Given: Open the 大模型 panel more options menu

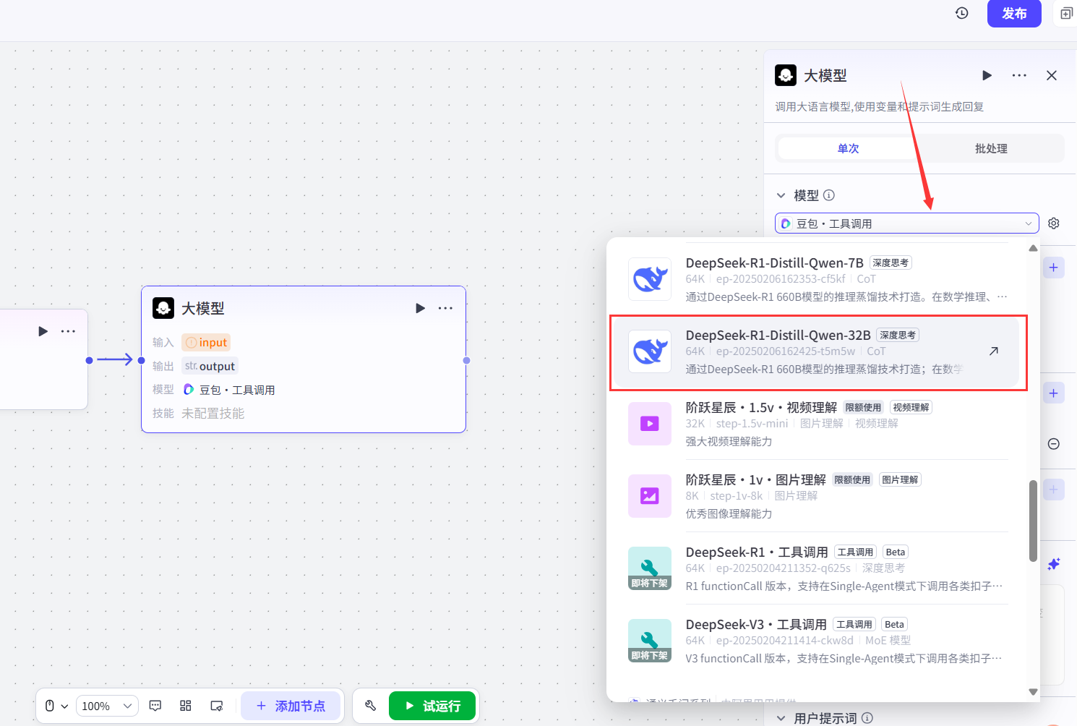Looking at the screenshot, I should click(x=1019, y=75).
